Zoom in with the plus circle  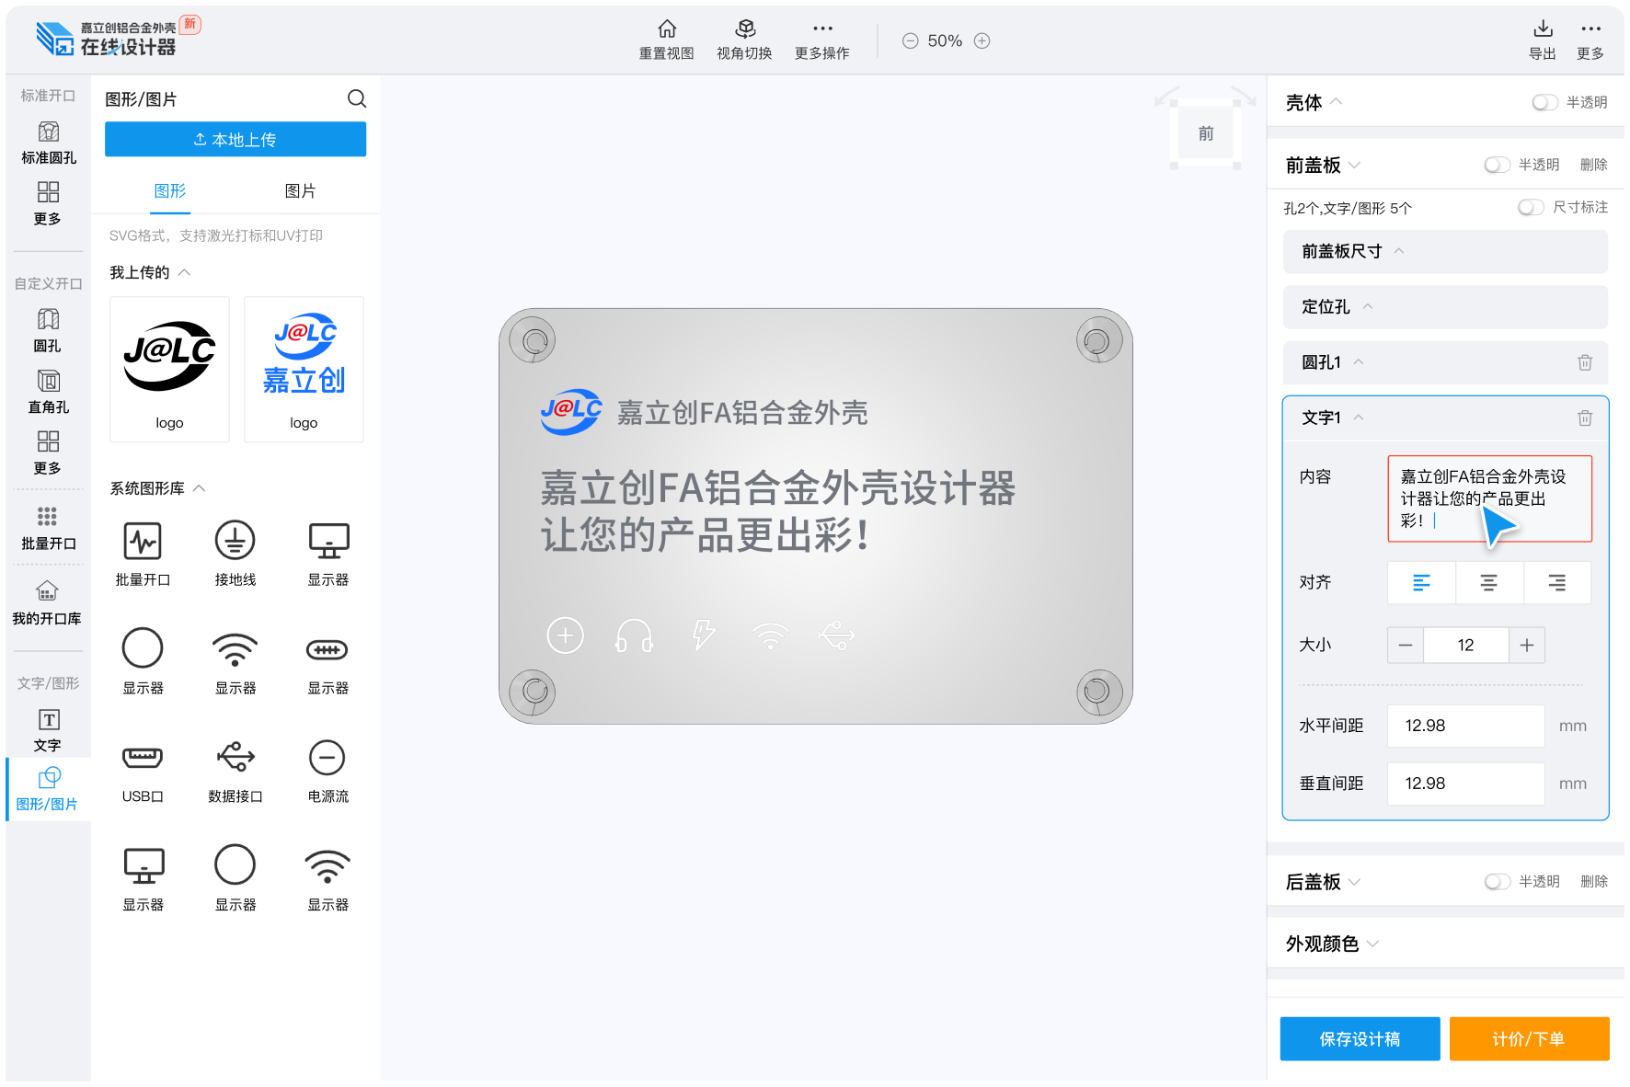click(x=981, y=40)
